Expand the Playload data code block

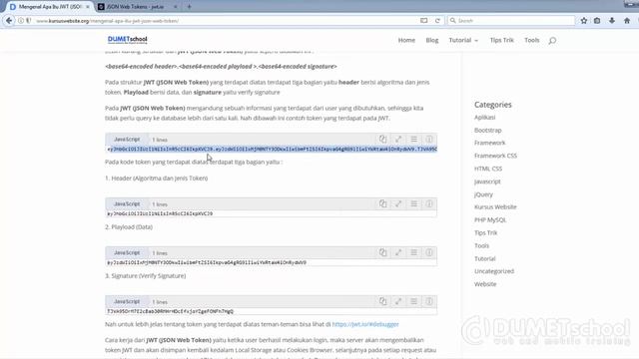pos(398,252)
